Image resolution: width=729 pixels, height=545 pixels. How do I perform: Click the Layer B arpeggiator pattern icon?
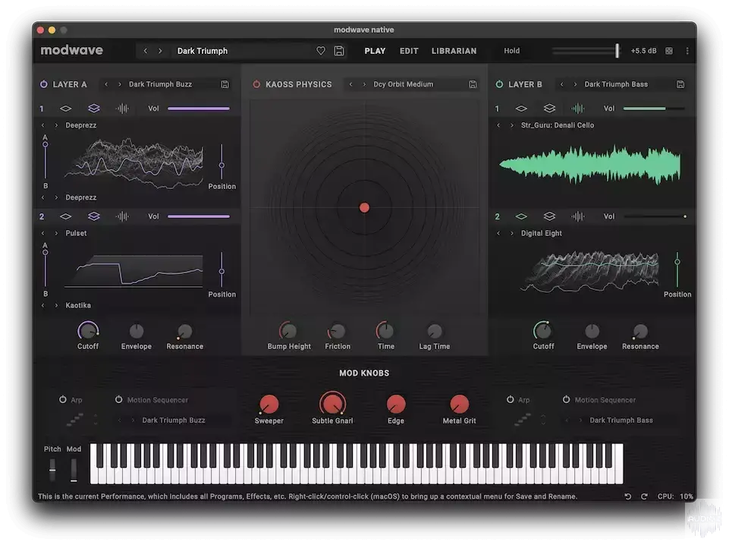(x=523, y=420)
